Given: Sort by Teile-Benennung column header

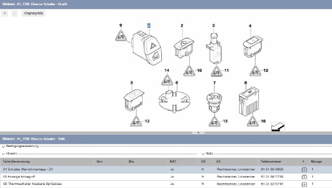Looking at the screenshot, I should (x=16, y=162).
